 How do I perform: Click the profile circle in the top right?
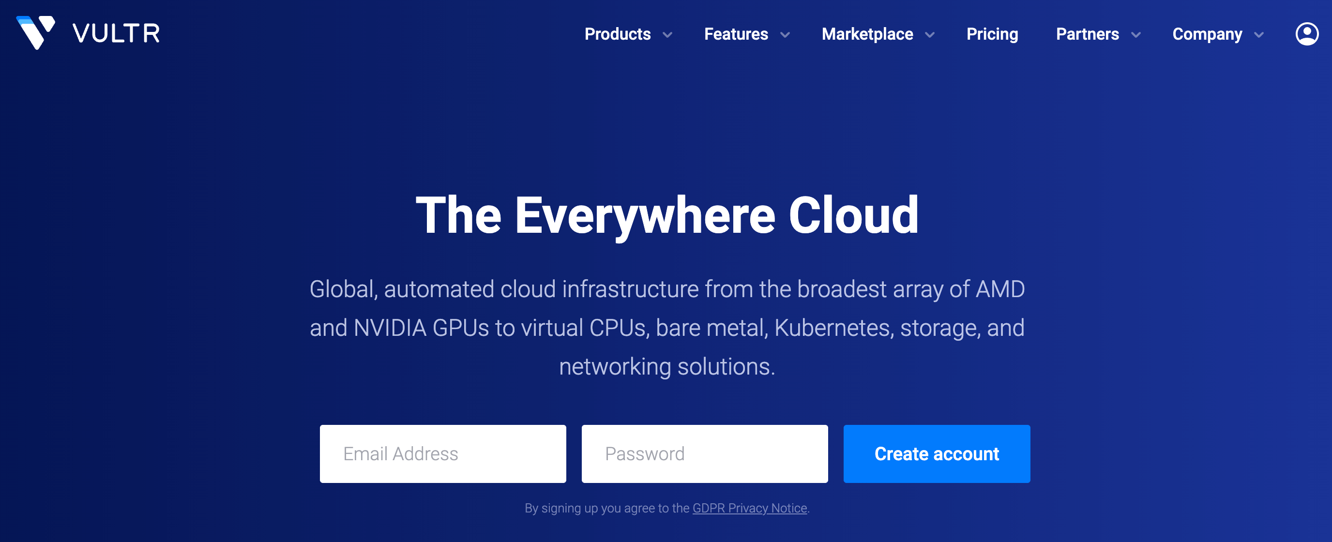click(1307, 33)
